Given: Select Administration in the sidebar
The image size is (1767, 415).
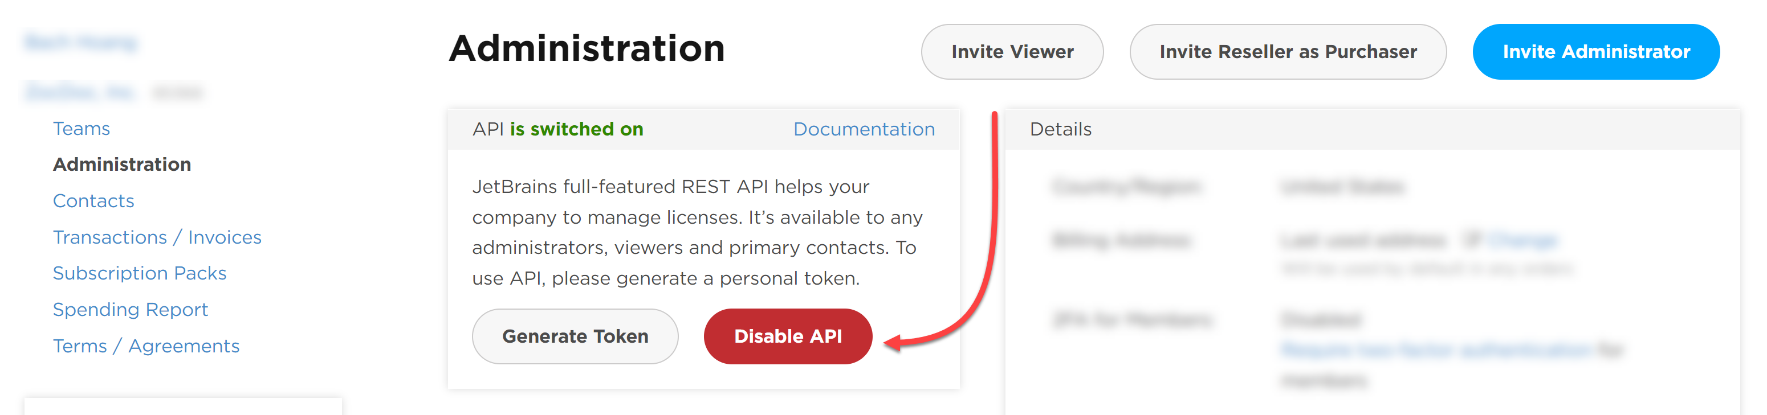Looking at the screenshot, I should coord(122,165).
